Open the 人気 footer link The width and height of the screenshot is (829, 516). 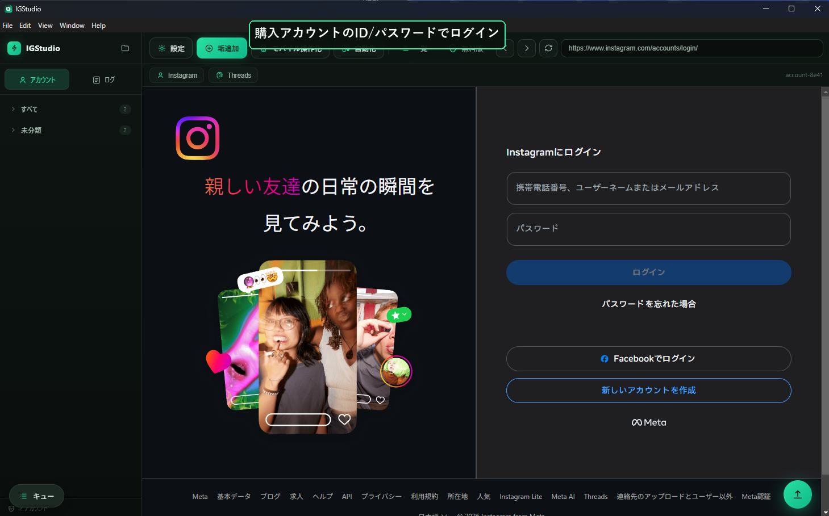(x=484, y=497)
